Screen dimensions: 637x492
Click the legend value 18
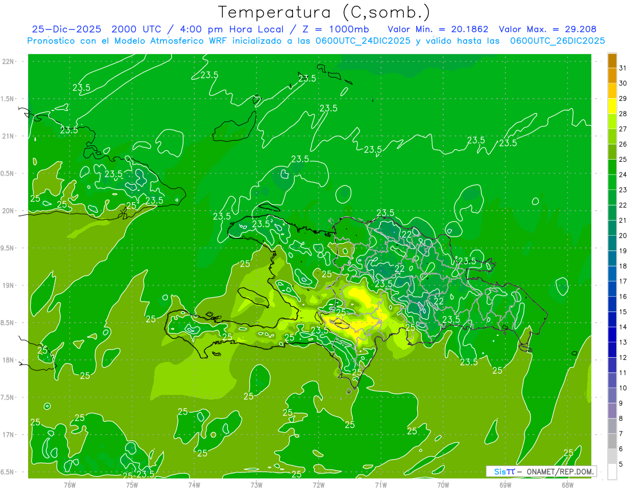623,266
